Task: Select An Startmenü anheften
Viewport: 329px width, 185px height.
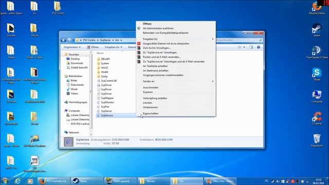Action: (x=155, y=71)
